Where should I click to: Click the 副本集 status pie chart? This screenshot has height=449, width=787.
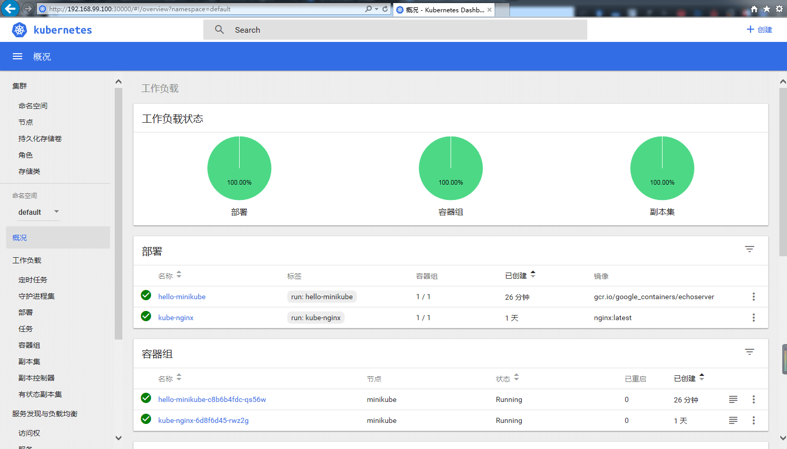(x=662, y=168)
